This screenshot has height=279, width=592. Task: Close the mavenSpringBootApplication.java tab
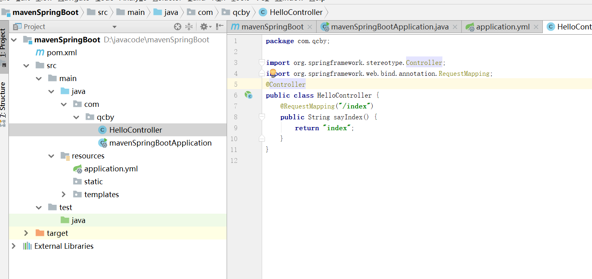(x=455, y=27)
